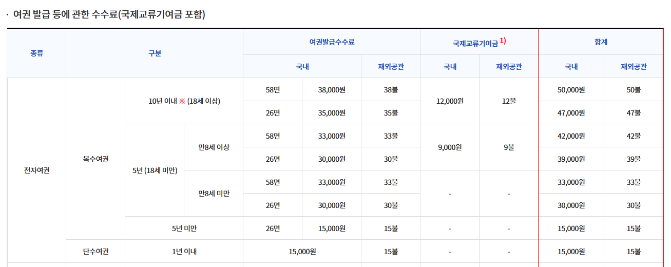Click the 9불 contribution cell
This screenshot has height=267, width=671.
(x=509, y=147)
